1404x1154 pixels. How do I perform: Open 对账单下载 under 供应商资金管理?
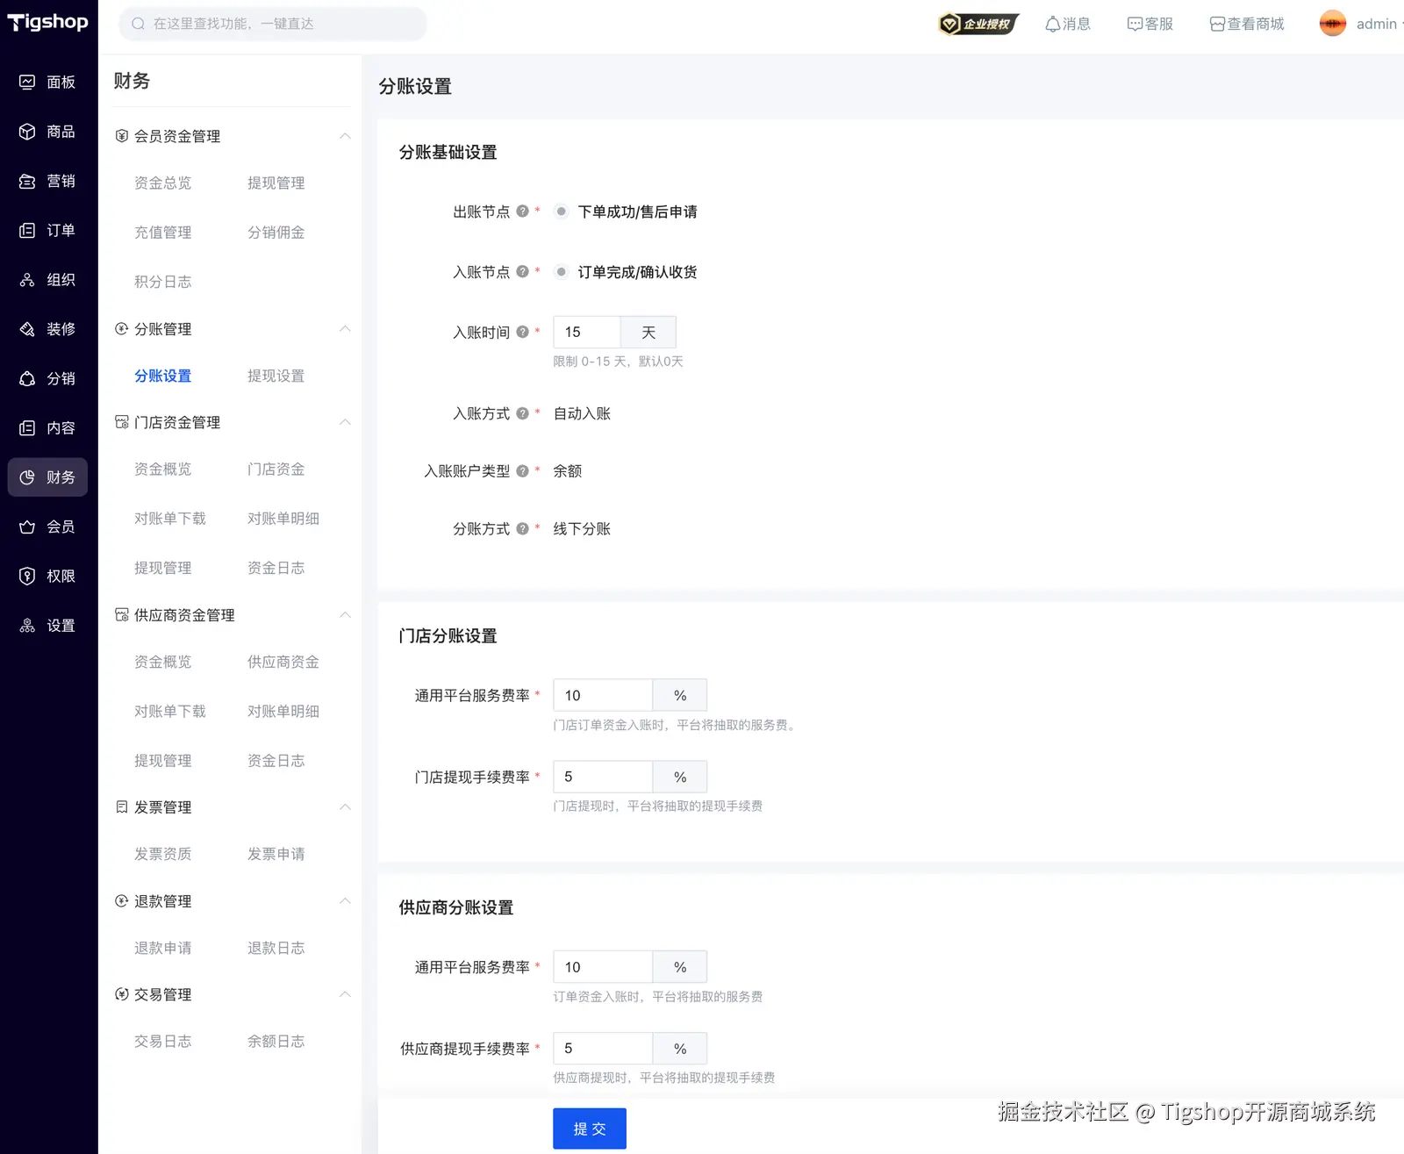(x=169, y=711)
